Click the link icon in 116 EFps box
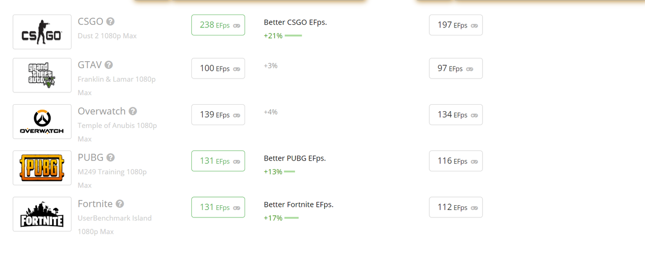The height and width of the screenshot is (253, 645). [x=474, y=161]
